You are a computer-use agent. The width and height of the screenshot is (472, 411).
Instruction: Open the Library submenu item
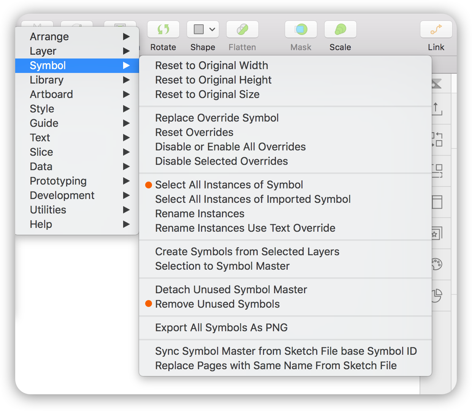click(x=47, y=80)
